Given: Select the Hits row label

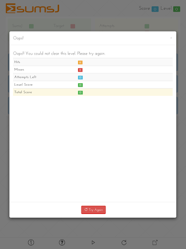Looking at the screenshot, I should click(17, 62).
